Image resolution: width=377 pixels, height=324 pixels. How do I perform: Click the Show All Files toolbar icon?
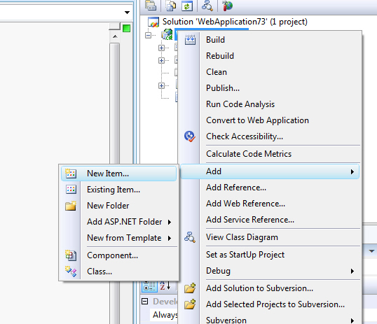pyautogui.click(x=171, y=6)
